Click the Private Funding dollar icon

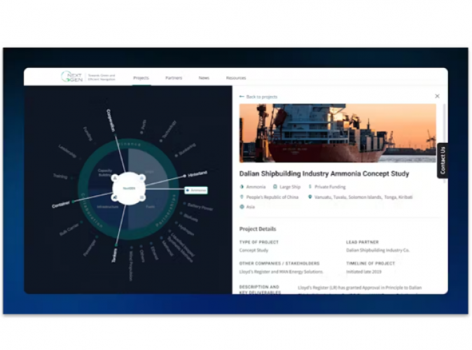[x=310, y=187]
